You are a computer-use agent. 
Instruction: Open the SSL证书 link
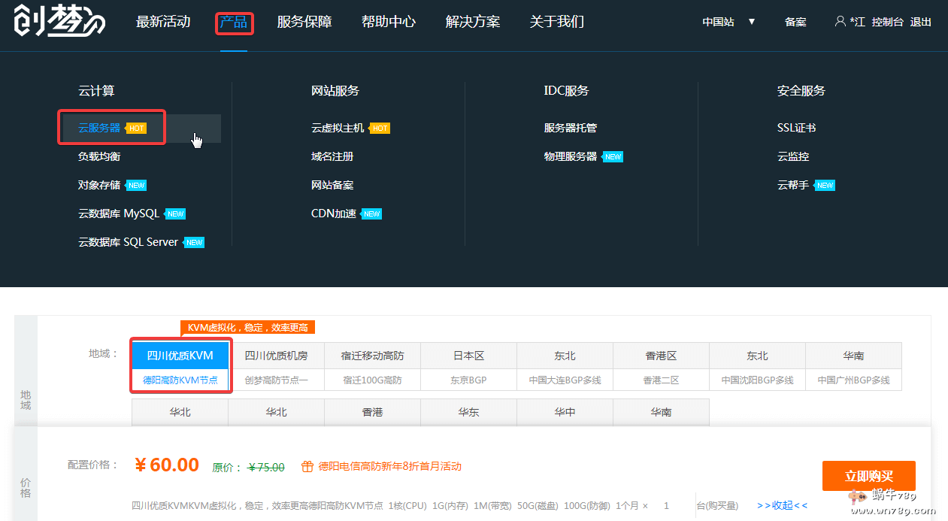click(796, 129)
